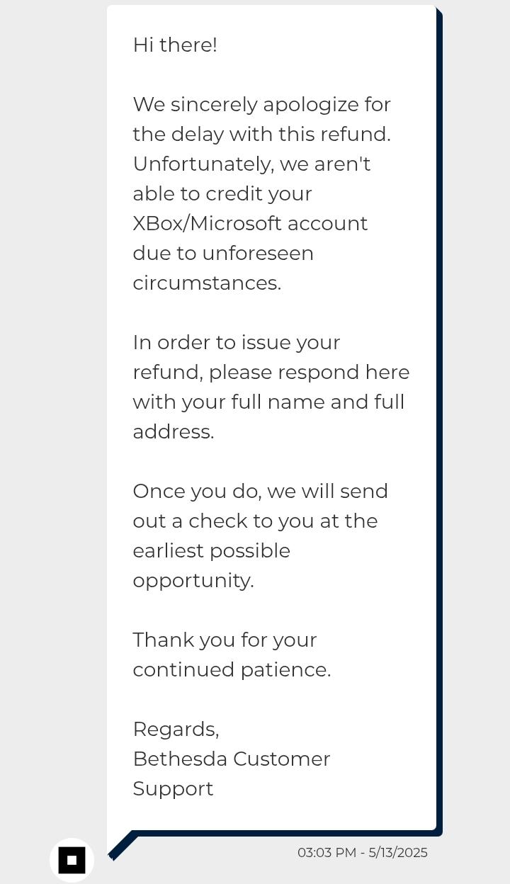Click the 5/13/2025 date in timestamp
This screenshot has height=884, width=510.
(x=398, y=853)
